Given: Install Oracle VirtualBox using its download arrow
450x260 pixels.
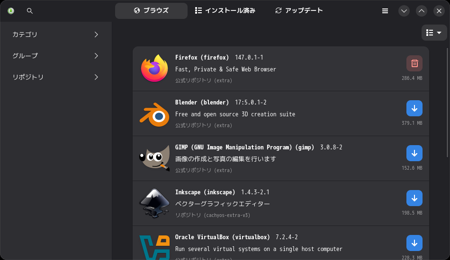Looking at the screenshot, I should (414, 243).
